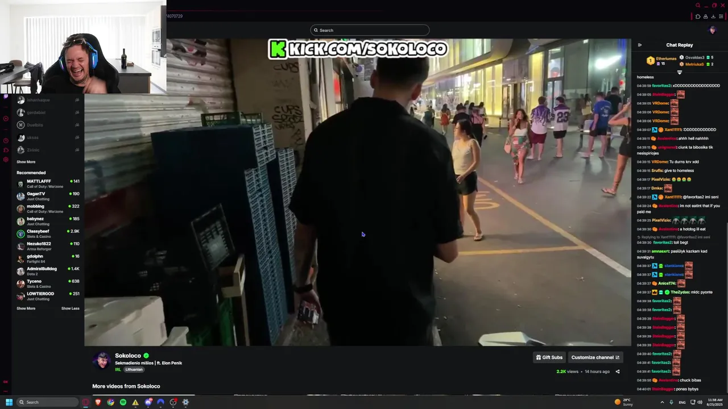Open babynez recommended channel

(48, 221)
